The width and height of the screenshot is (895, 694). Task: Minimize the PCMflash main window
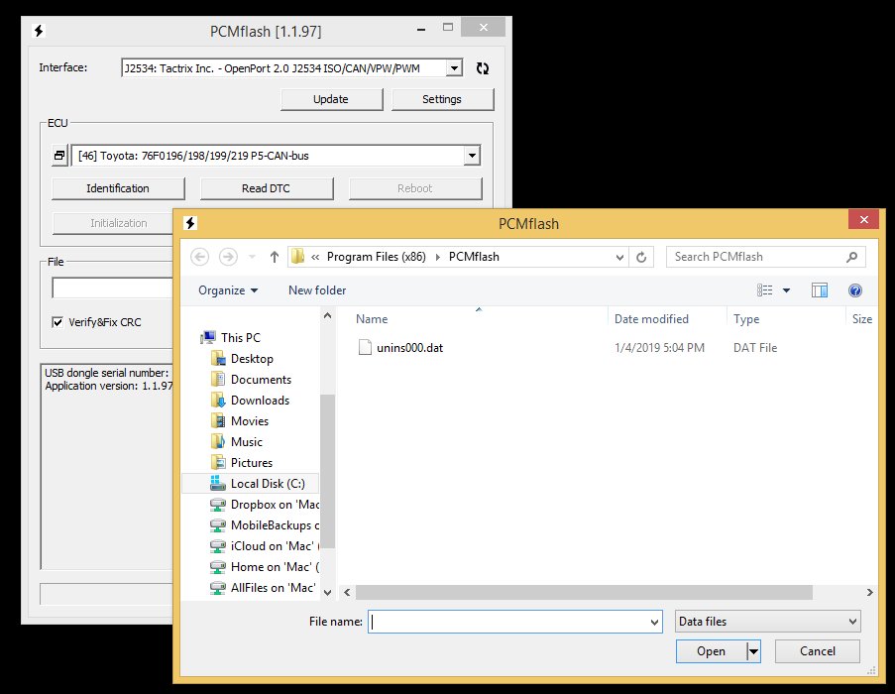click(421, 28)
